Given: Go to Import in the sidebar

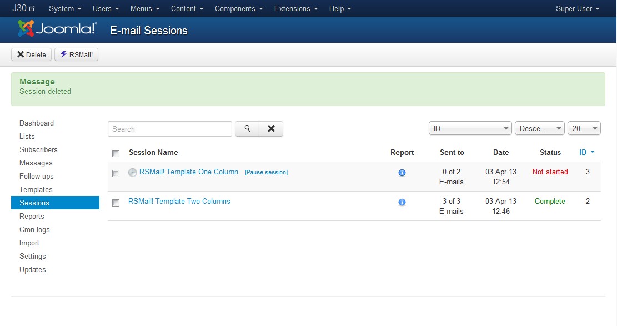Looking at the screenshot, I should pyautogui.click(x=29, y=243).
